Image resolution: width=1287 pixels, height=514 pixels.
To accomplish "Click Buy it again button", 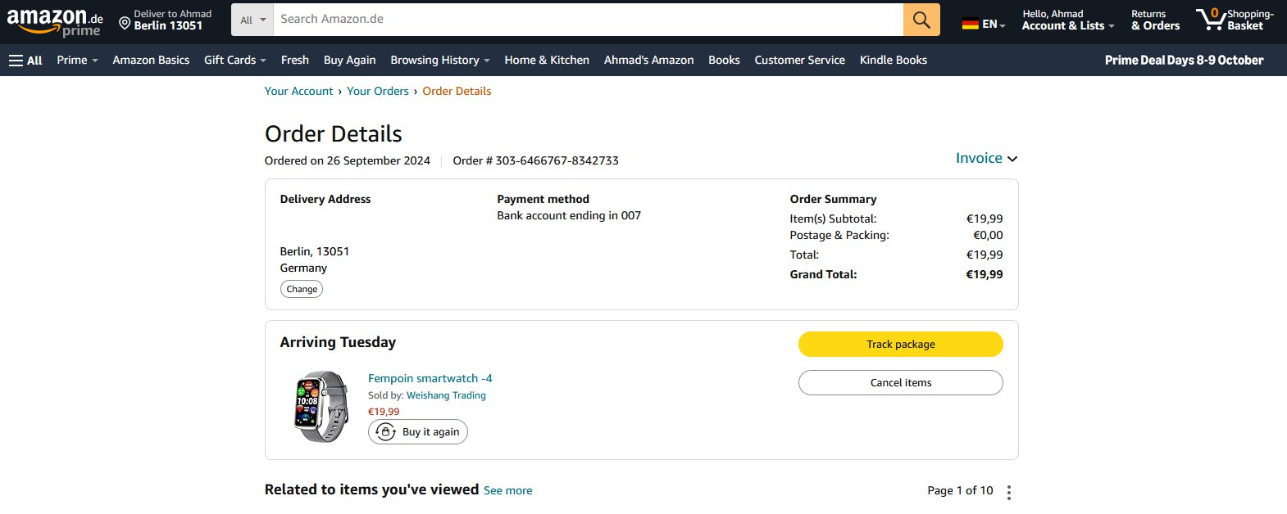I will [x=418, y=431].
